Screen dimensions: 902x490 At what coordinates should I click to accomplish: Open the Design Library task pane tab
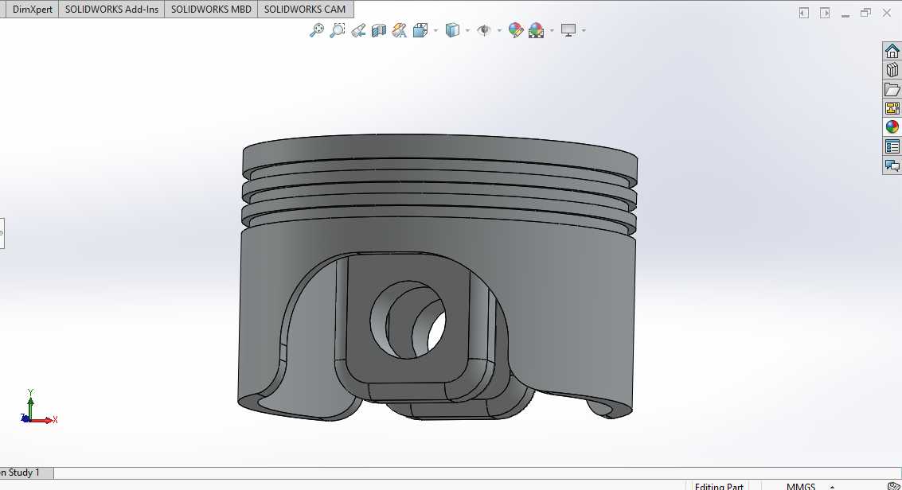[892, 70]
